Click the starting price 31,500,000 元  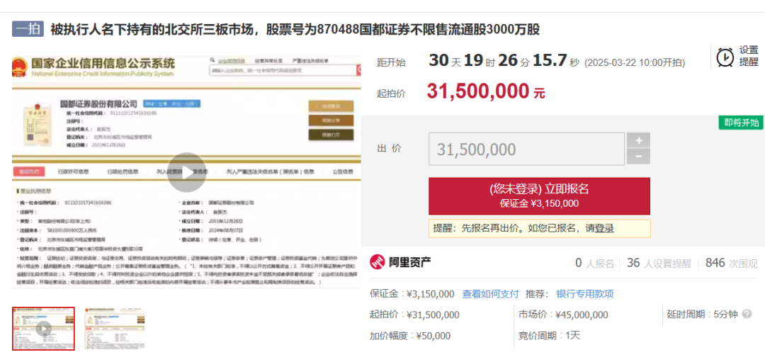486,91
